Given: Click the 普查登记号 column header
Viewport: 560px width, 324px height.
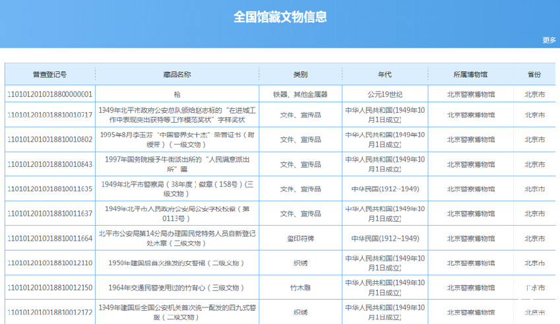Looking at the screenshot, I should pos(49,75).
